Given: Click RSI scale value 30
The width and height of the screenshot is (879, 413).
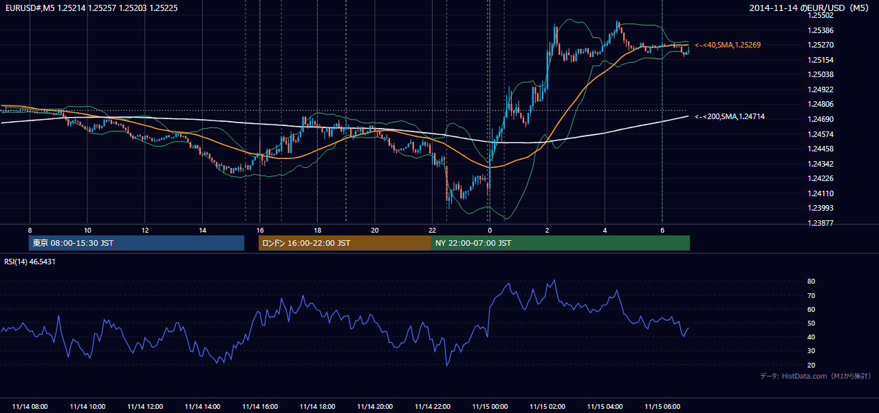Looking at the screenshot, I should click(x=812, y=350).
